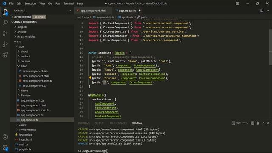The image size is (272, 153).
Task: Open the Go menu
Action: [50, 3]
